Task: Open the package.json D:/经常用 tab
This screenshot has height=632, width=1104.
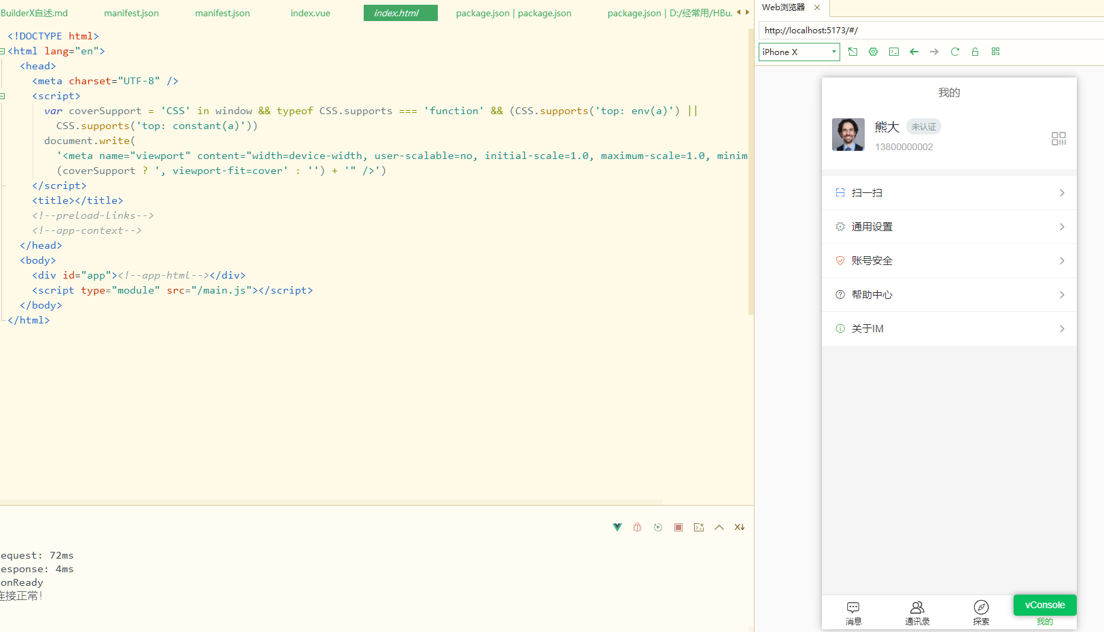Action: click(670, 13)
